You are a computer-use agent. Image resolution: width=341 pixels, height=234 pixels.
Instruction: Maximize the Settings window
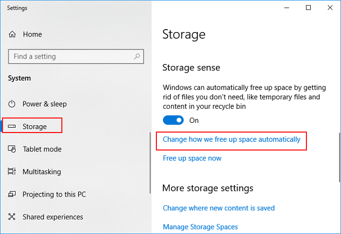pyautogui.click(x=309, y=8)
